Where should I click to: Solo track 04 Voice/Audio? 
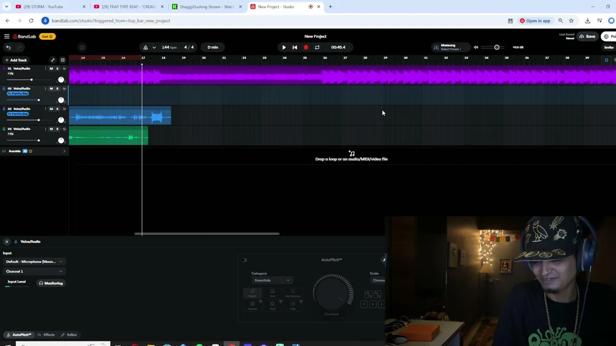[x=57, y=129]
